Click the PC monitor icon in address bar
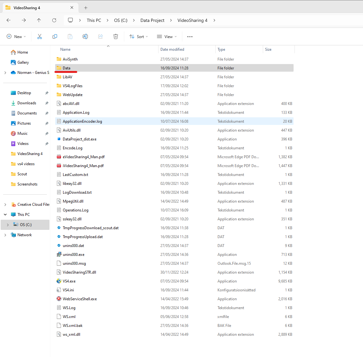Image resolution: width=363 pixels, height=357 pixels. [70, 20]
